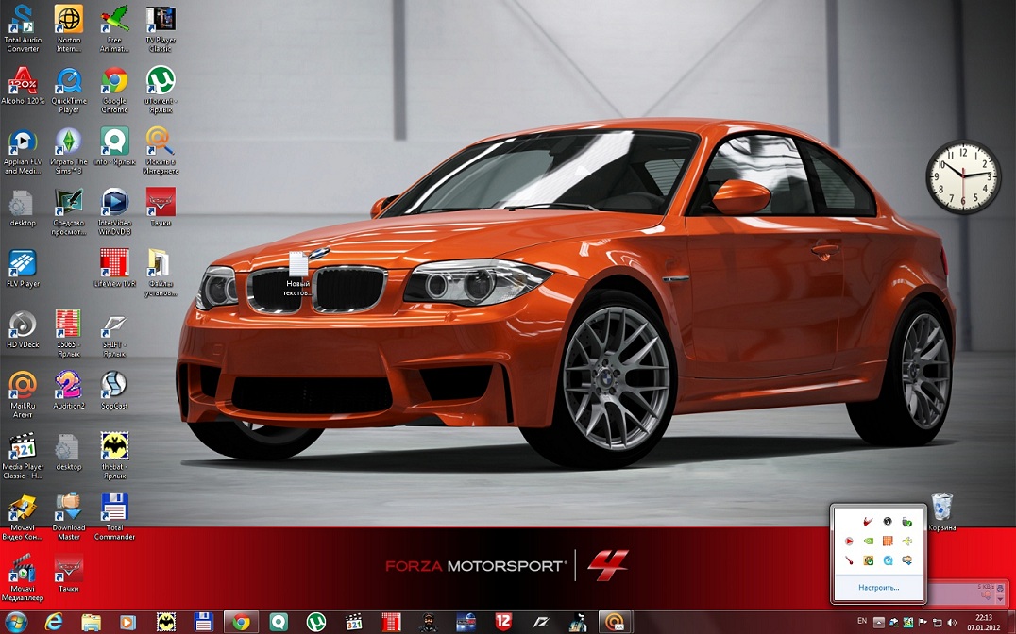Screen dimensions: 1016x634
Task: Select SopCast desktop icon
Action: tap(114, 391)
